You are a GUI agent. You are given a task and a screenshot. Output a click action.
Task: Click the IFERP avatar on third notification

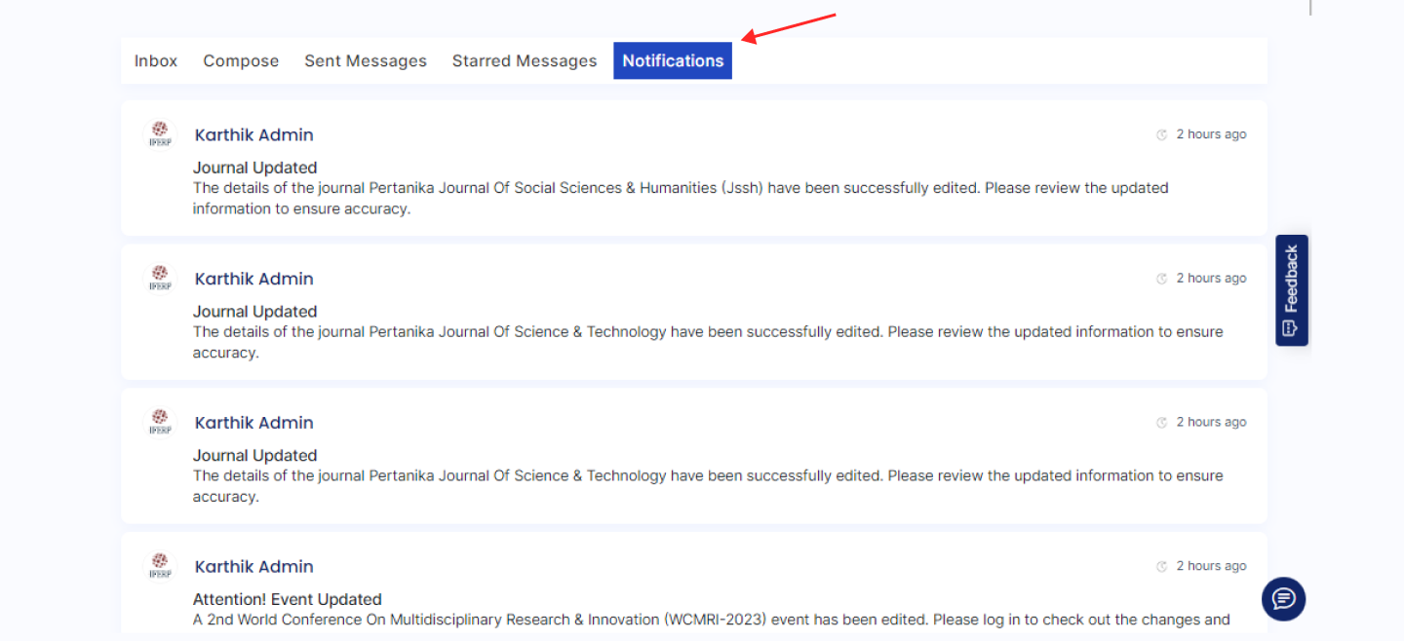coord(160,423)
